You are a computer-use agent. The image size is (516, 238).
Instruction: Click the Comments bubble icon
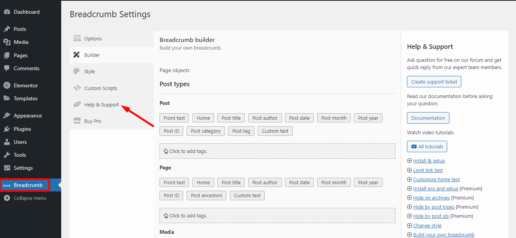7,68
